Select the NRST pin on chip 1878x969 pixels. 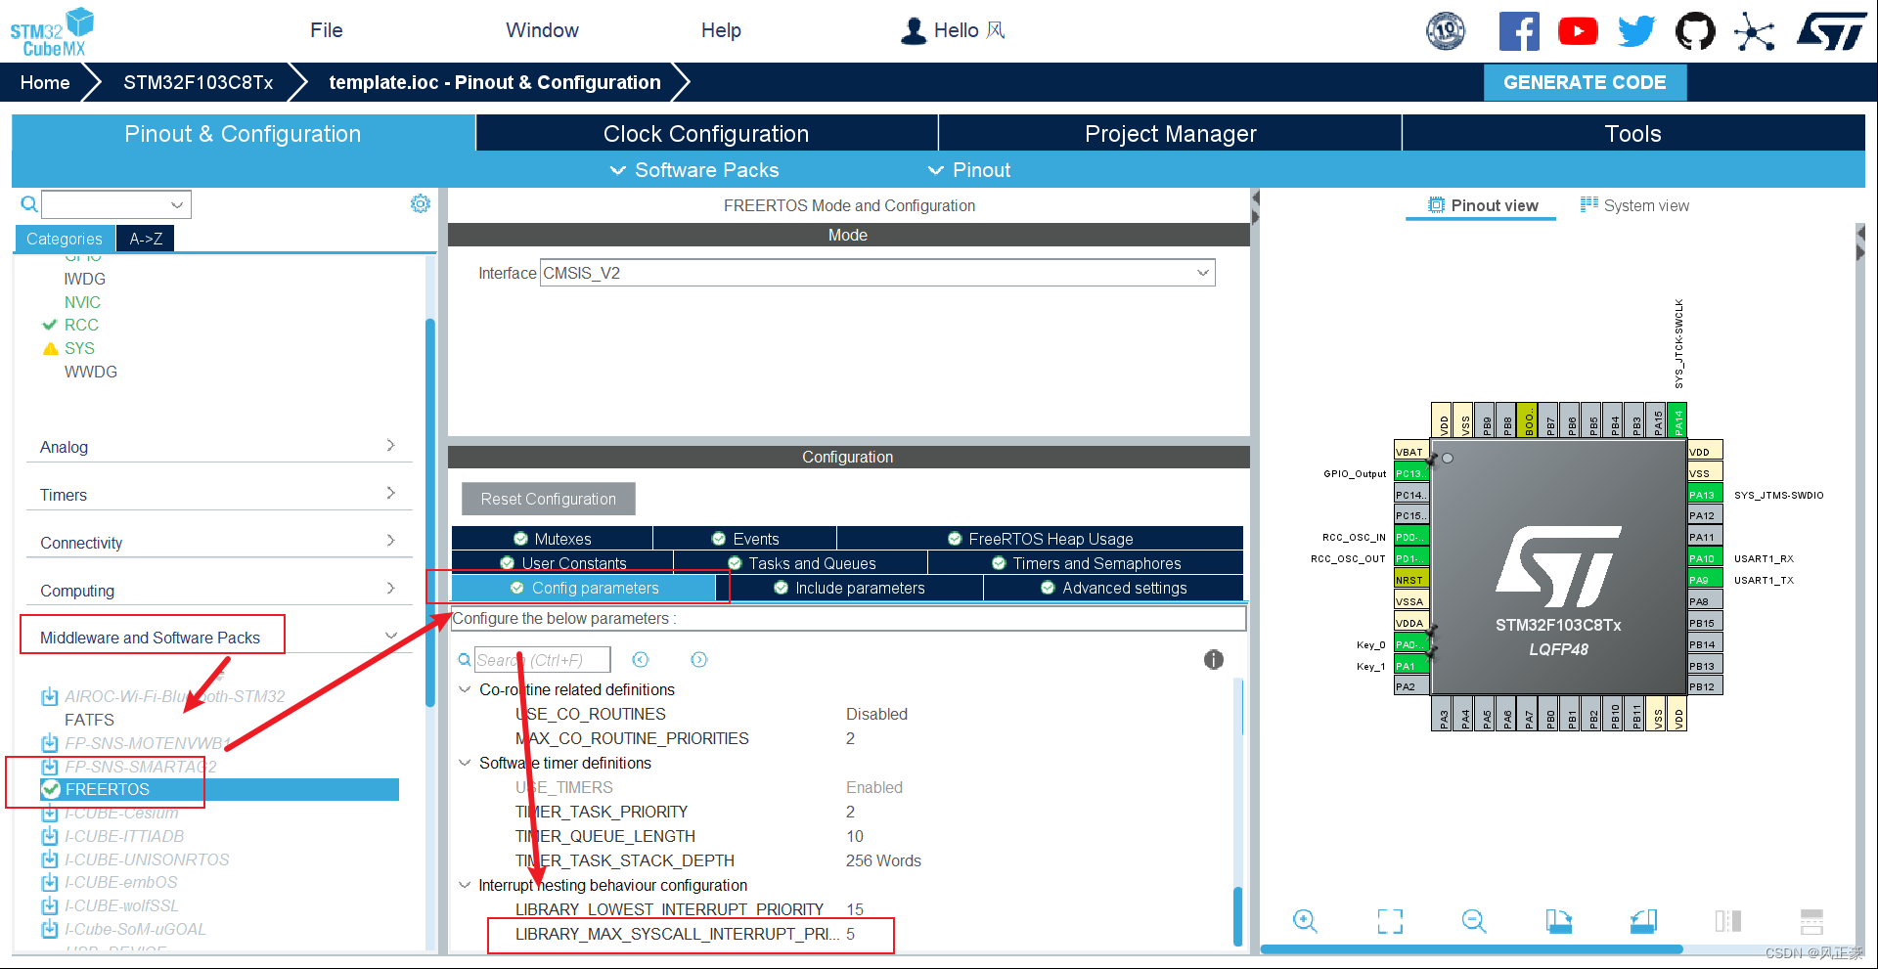1410,580
